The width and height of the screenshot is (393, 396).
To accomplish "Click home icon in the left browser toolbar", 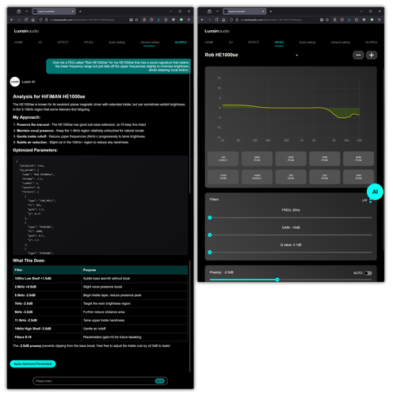I will [33, 20].
